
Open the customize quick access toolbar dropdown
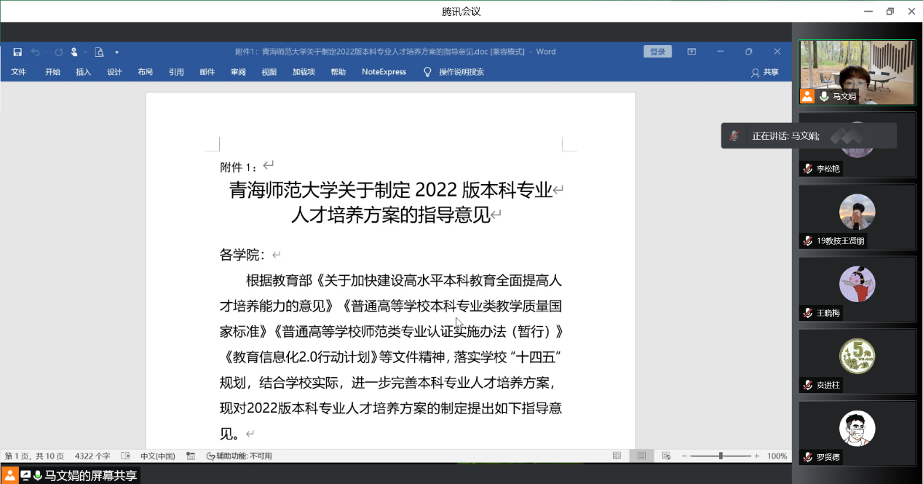[x=116, y=52]
